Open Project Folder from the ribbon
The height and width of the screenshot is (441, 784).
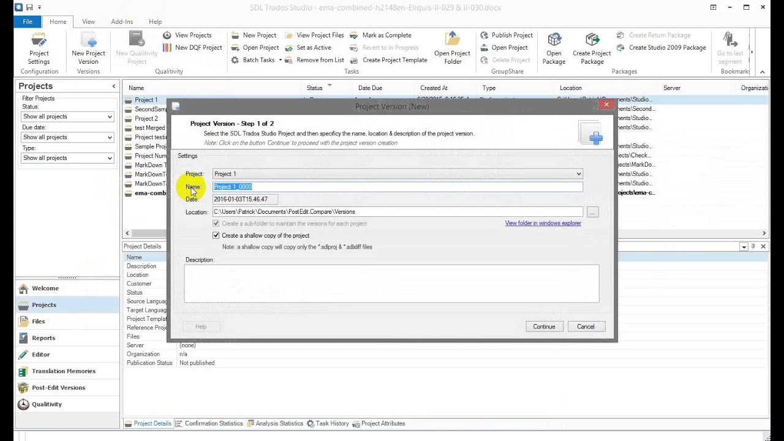453,49
